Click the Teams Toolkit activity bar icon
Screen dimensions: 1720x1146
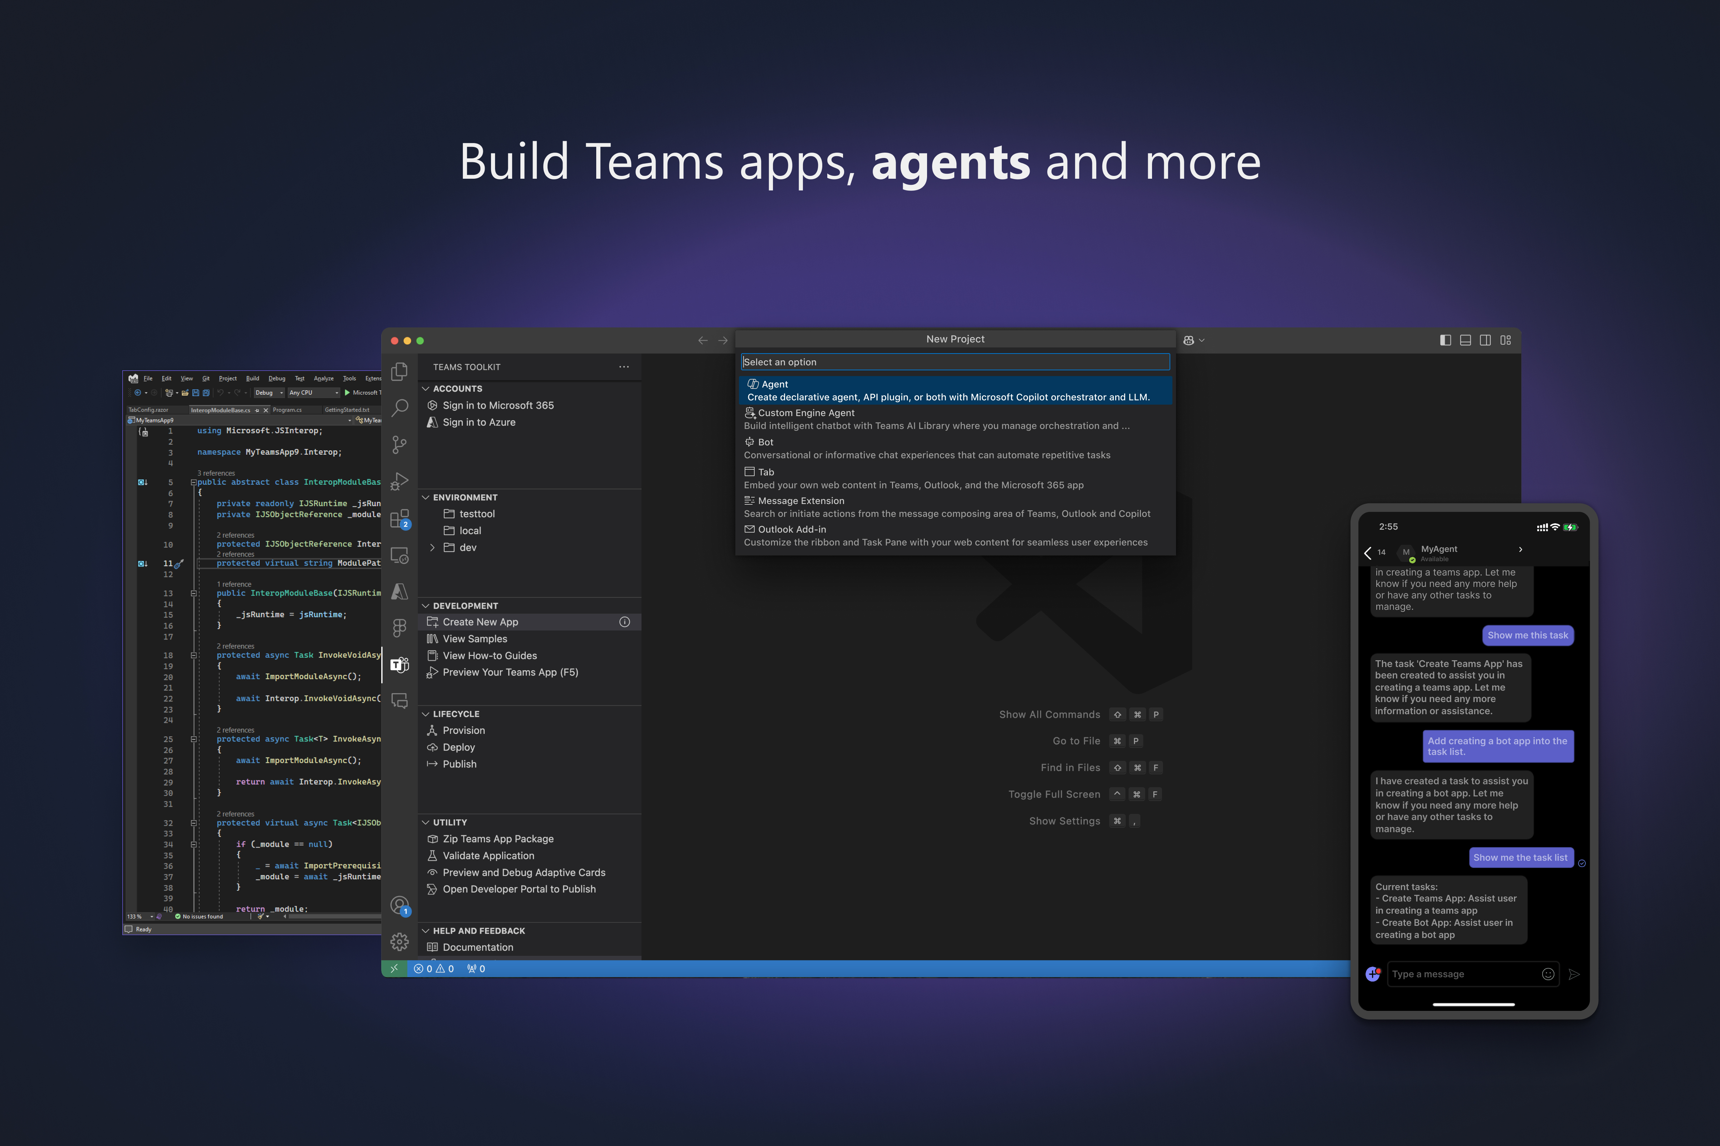[399, 665]
